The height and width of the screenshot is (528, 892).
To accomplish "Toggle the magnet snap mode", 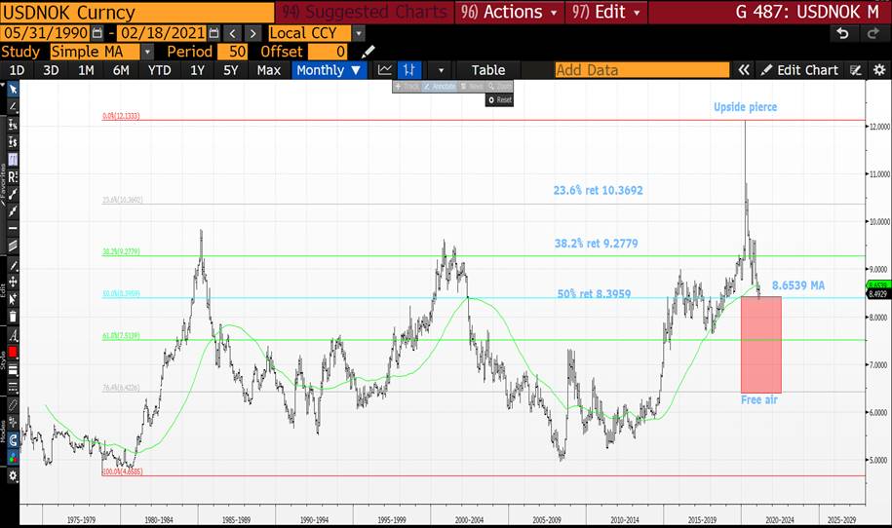I will click(x=13, y=439).
